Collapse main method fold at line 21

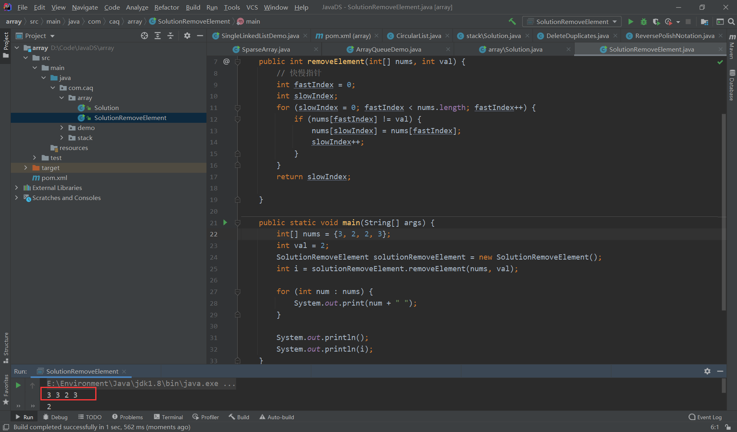pos(238,223)
